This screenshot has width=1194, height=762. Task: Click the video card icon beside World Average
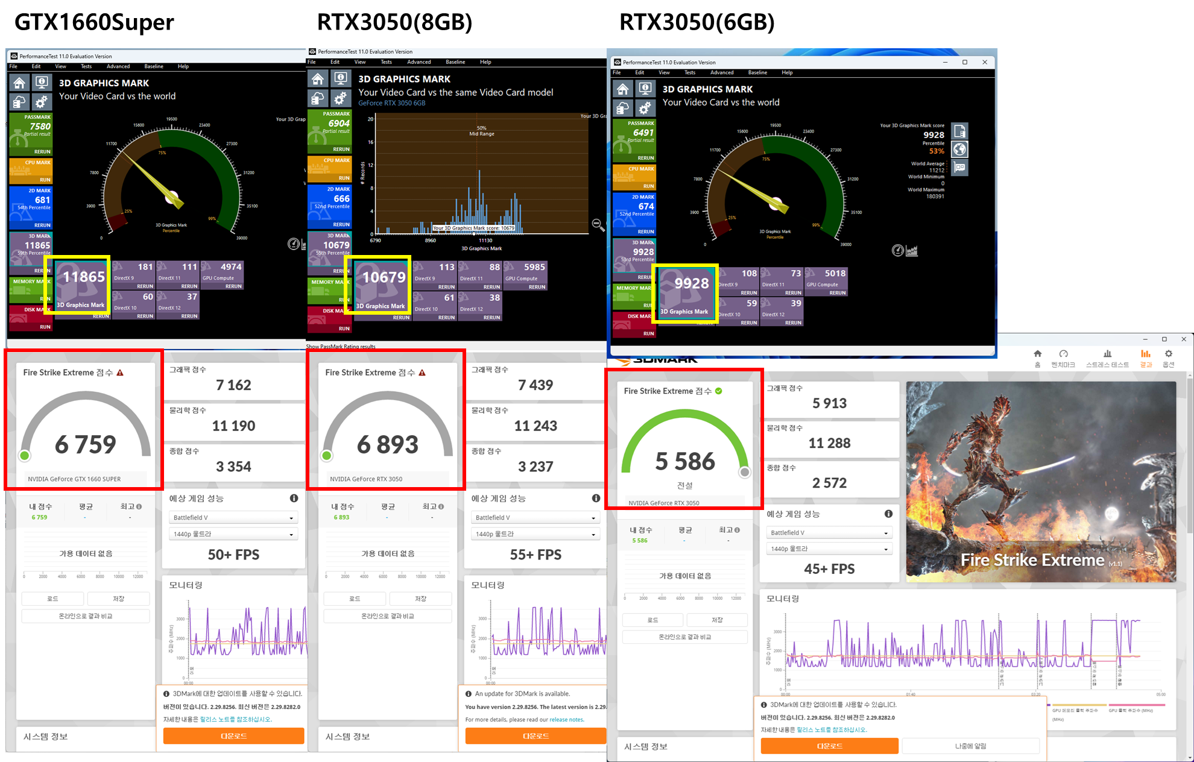coord(960,168)
